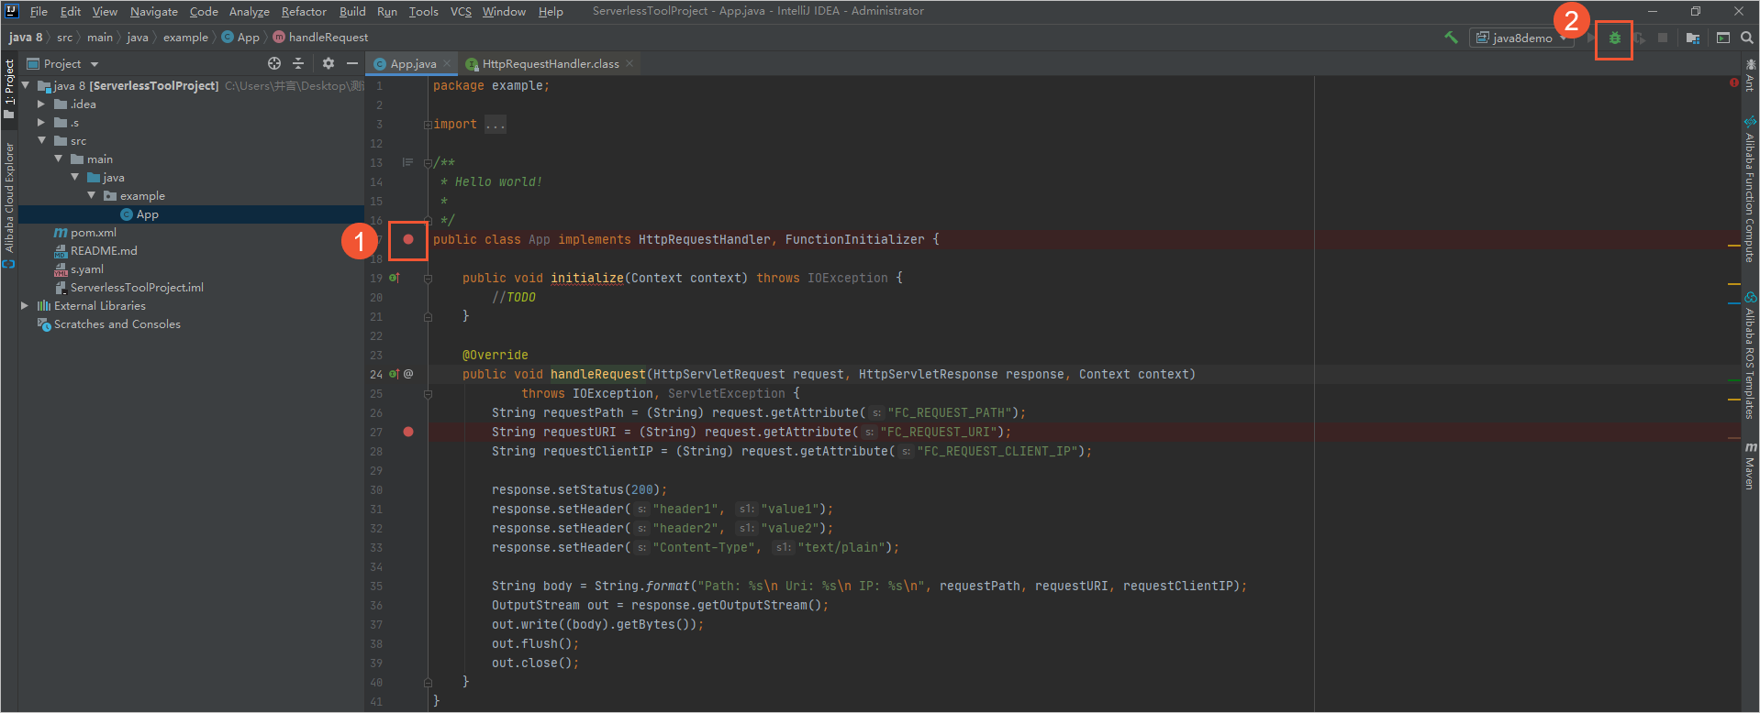Open Search Everywhere magnifier icon
The height and width of the screenshot is (713, 1760).
[1747, 38]
